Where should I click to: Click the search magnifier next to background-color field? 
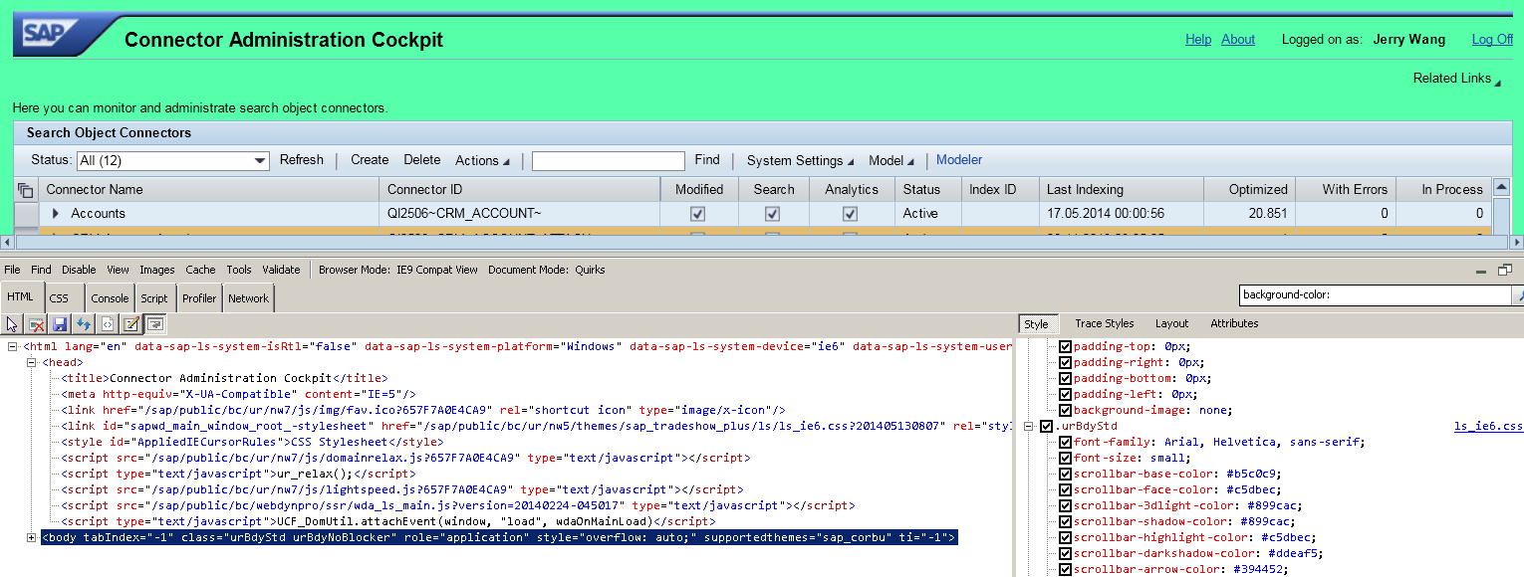click(1518, 295)
